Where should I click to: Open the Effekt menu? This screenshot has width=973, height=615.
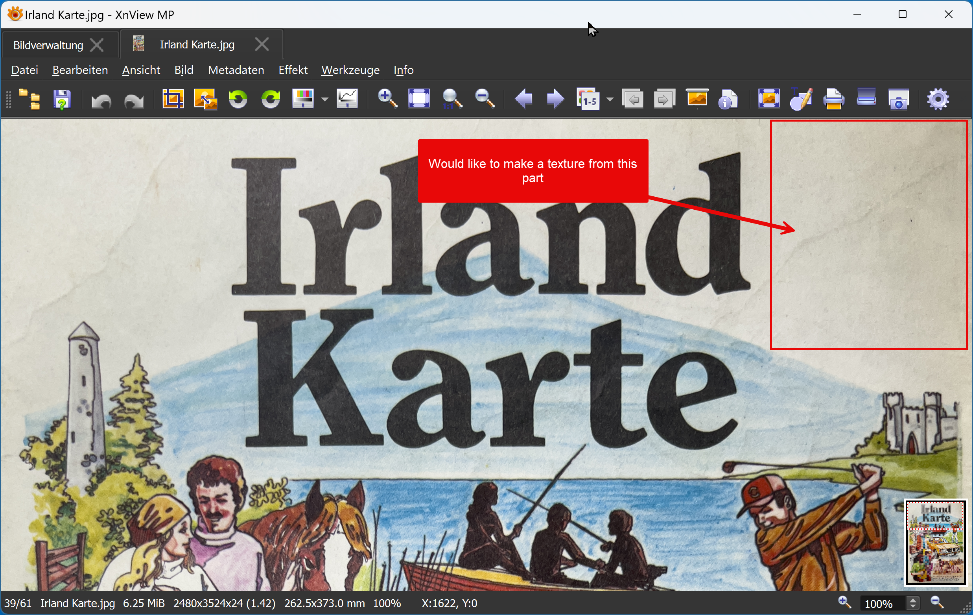point(293,70)
